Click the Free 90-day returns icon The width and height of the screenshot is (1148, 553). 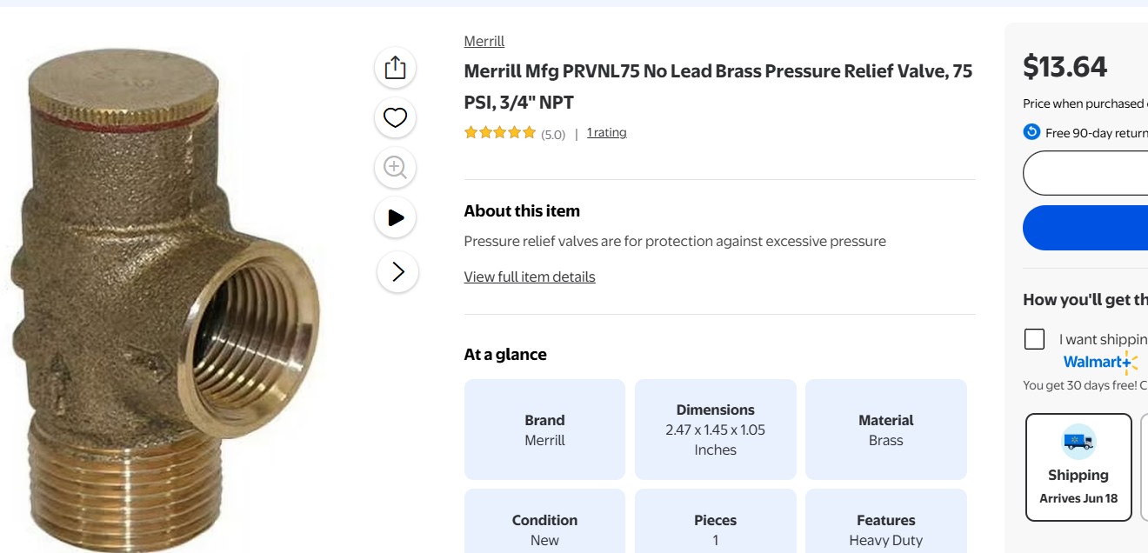(x=1031, y=132)
